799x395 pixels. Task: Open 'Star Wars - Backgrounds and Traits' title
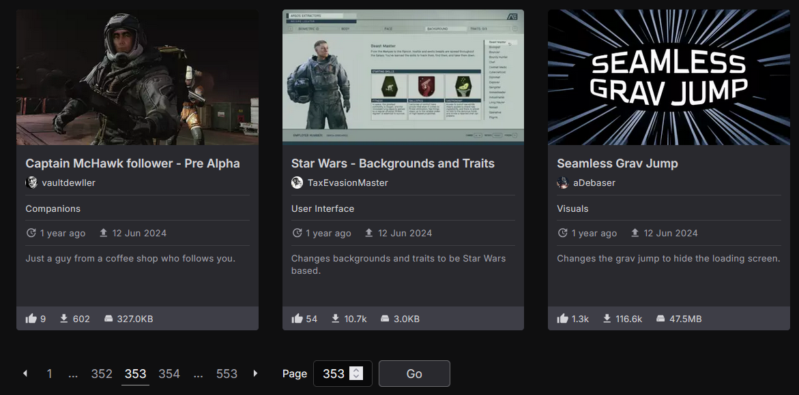(x=393, y=163)
